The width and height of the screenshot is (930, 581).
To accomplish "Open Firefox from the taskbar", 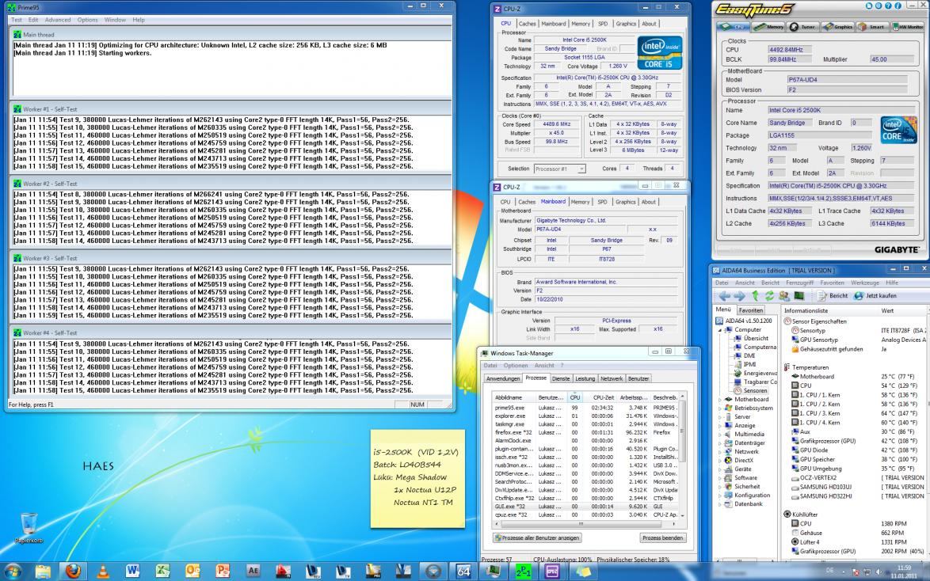I will [73, 571].
